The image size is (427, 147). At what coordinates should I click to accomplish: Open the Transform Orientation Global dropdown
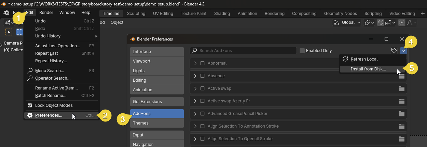coord(347,22)
